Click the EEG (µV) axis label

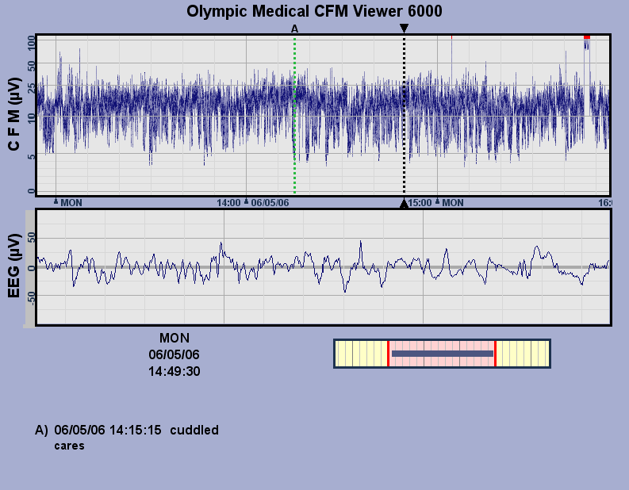[x=13, y=266]
